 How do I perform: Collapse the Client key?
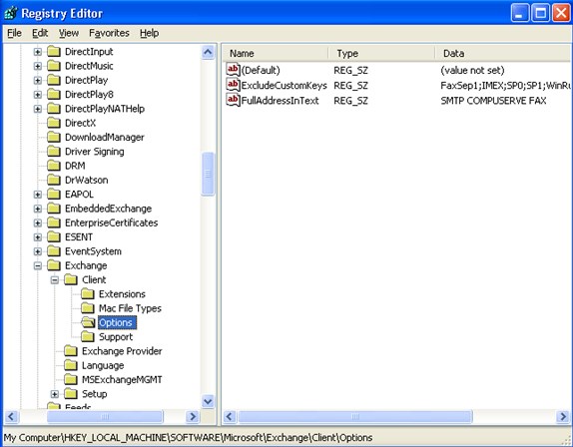click(x=55, y=280)
